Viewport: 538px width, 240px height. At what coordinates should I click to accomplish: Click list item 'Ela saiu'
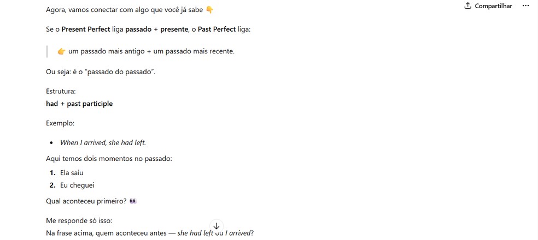[72, 173]
